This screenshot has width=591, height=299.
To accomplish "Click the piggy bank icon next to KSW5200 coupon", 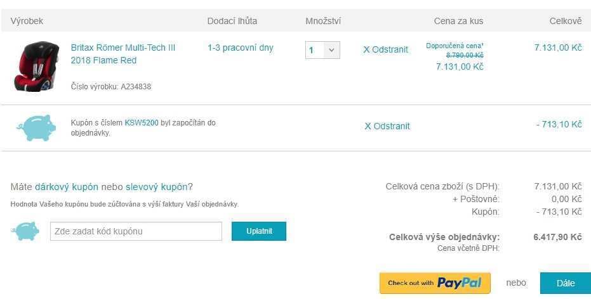I will tap(36, 128).
